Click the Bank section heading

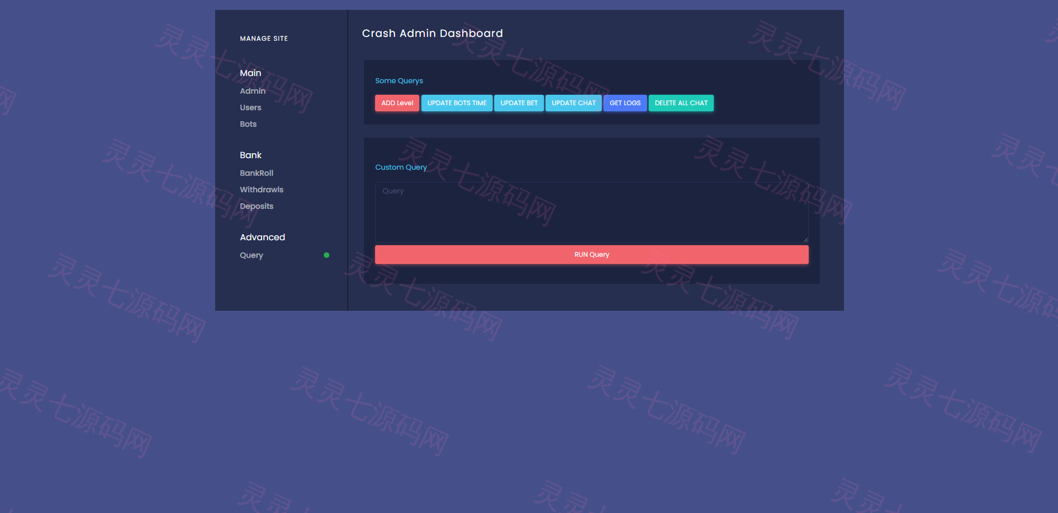click(x=250, y=155)
